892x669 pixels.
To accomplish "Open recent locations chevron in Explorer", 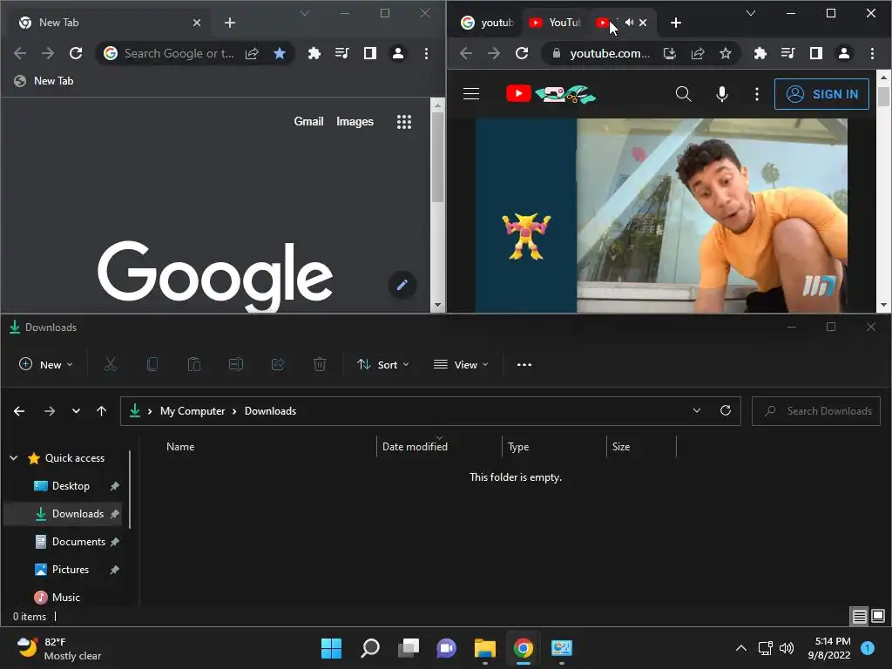I will (x=77, y=411).
